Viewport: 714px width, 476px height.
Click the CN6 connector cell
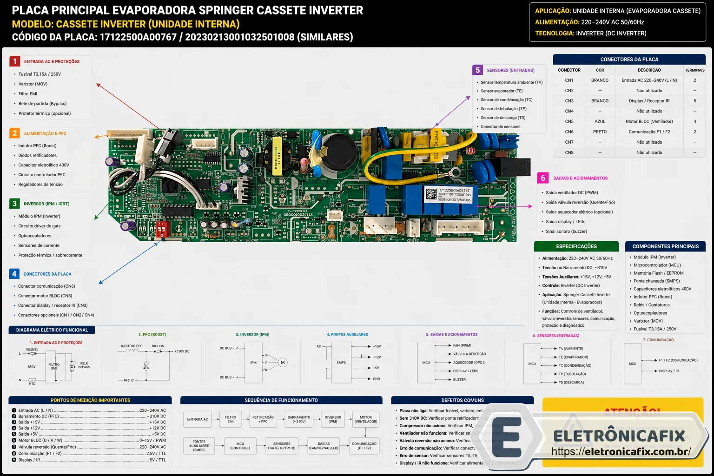pos(569,132)
